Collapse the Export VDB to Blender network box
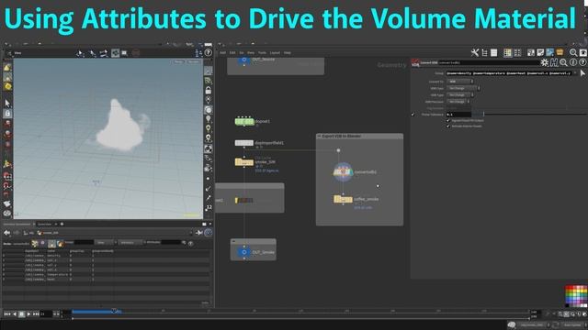This screenshot has height=330, width=588. (x=319, y=137)
